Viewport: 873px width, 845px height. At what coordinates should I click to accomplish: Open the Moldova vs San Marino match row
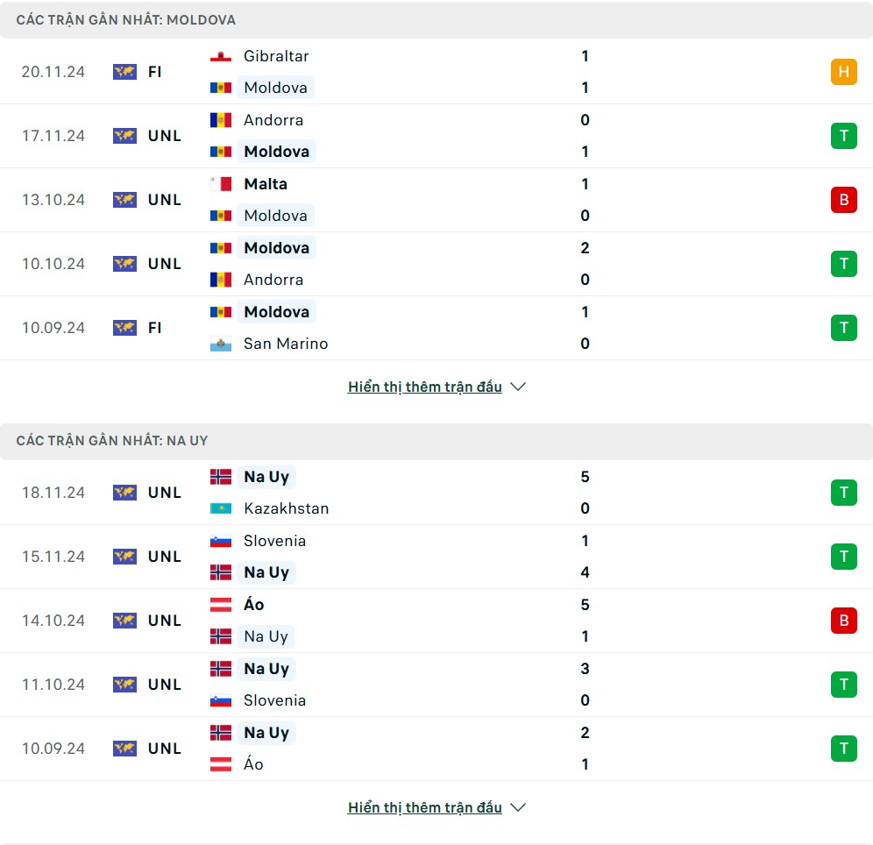[436, 328]
